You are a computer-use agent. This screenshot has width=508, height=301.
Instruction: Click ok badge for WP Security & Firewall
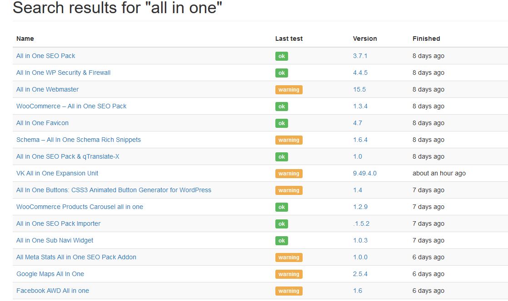tap(282, 73)
